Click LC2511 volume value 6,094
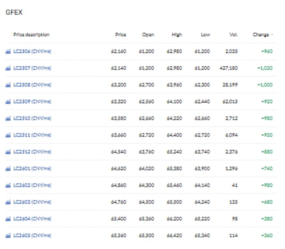The height and width of the screenshot is (249, 285). pos(232,135)
